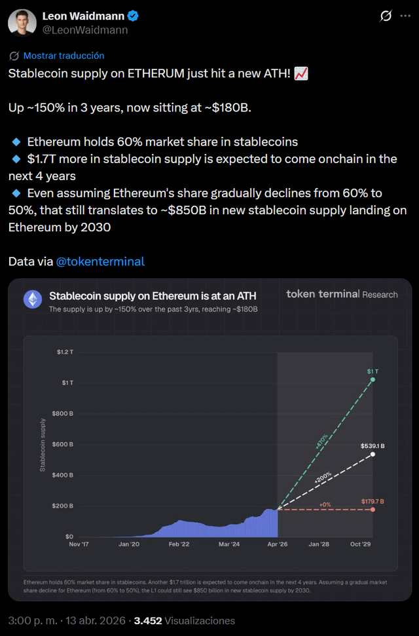The image size is (419, 636).
Task: Click the chart emoji after ATH!
Action: coord(301,73)
